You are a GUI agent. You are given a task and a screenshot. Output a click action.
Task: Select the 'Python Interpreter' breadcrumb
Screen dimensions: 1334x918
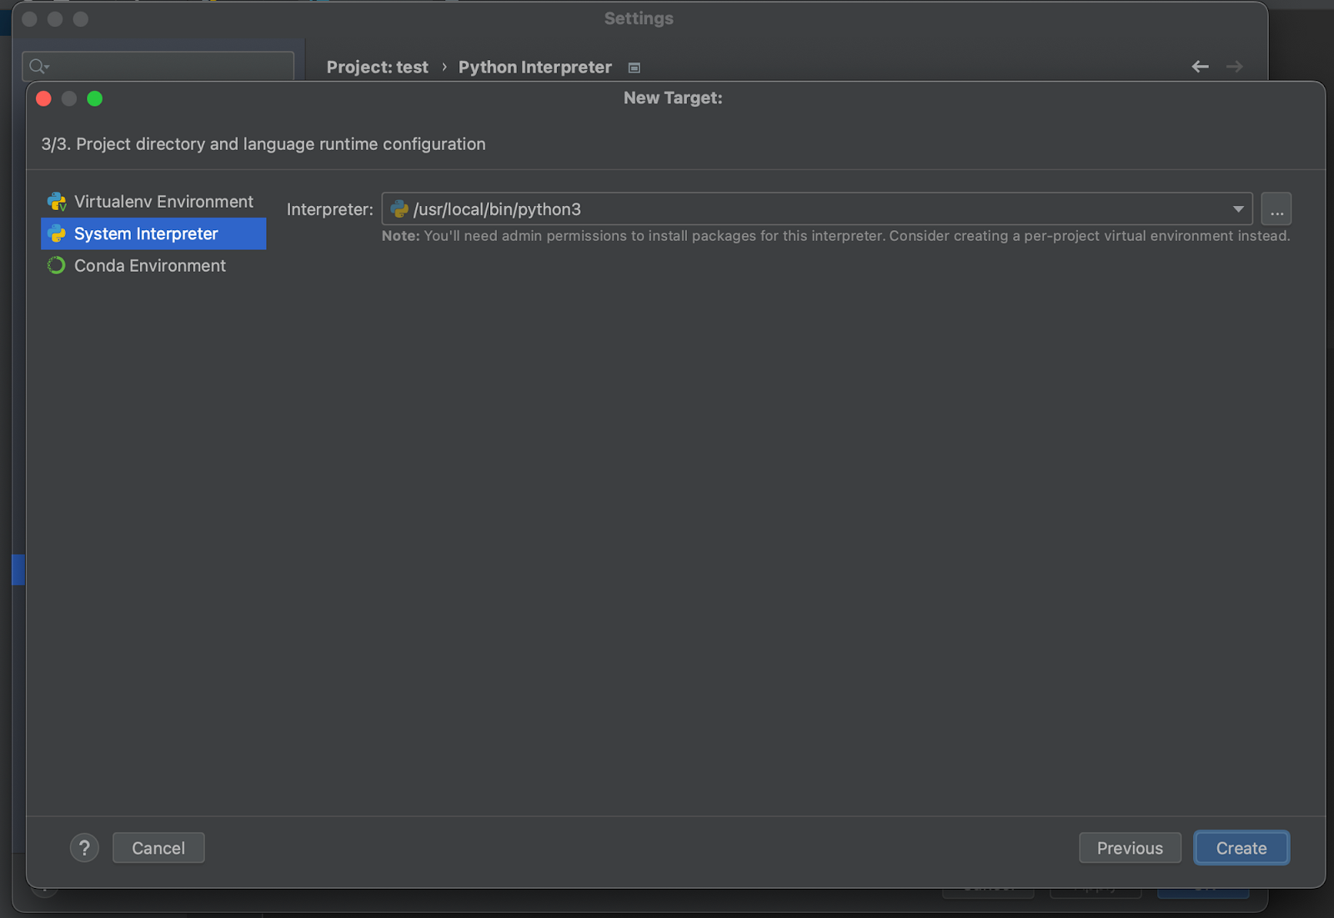pos(534,68)
